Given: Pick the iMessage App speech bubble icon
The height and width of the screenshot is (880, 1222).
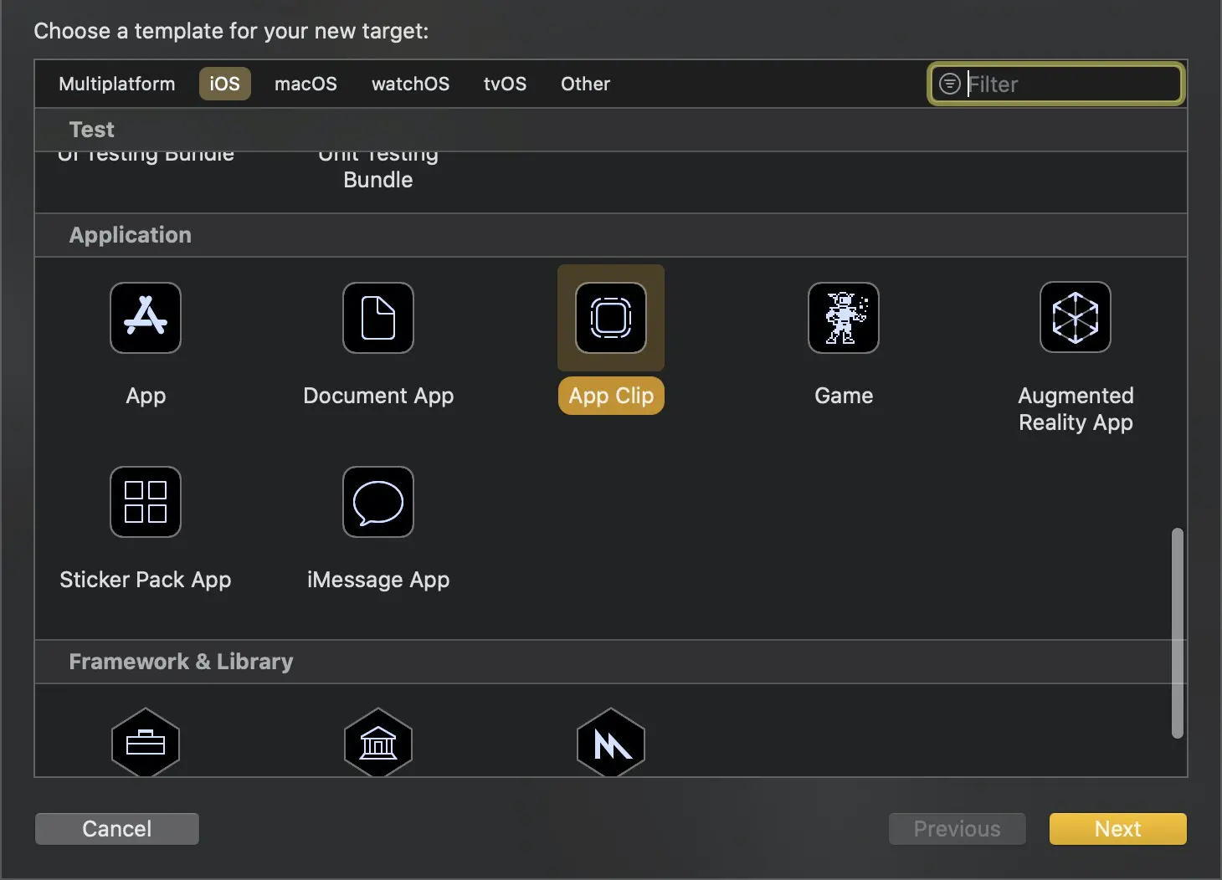Looking at the screenshot, I should 378,502.
